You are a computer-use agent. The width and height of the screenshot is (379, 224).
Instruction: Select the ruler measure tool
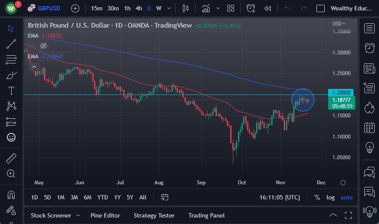pyautogui.click(x=11, y=158)
